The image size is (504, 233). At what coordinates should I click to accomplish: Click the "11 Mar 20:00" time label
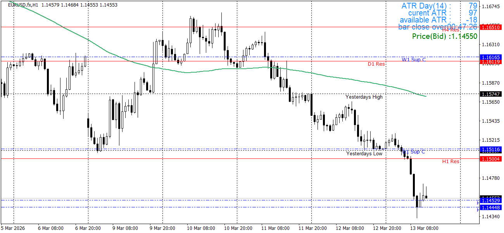(313, 228)
